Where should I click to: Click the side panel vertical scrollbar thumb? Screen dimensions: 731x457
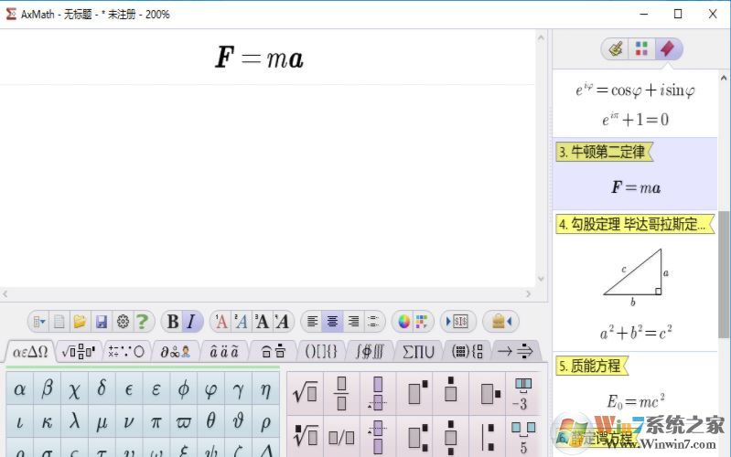[724, 275]
